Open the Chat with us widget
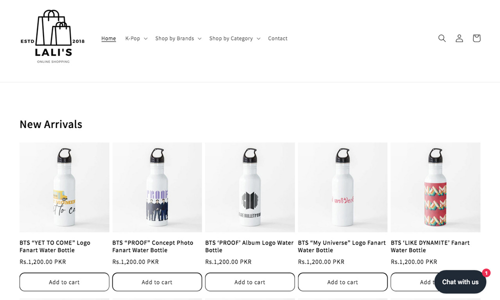 [460, 282]
